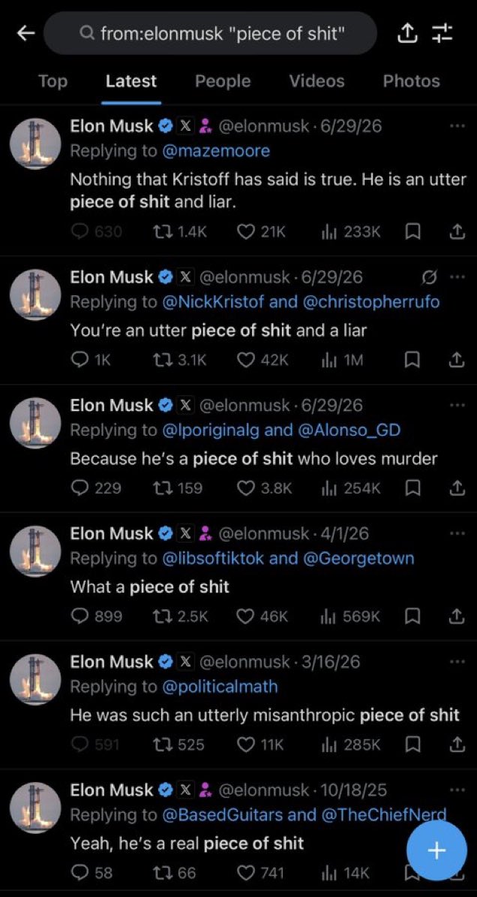Switch to the Top tab
The width and height of the screenshot is (477, 897).
coord(52,81)
